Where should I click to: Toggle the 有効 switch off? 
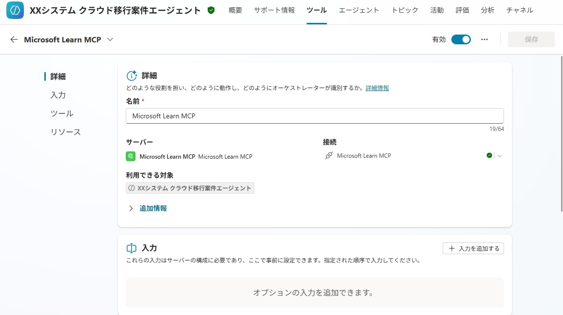click(x=461, y=39)
